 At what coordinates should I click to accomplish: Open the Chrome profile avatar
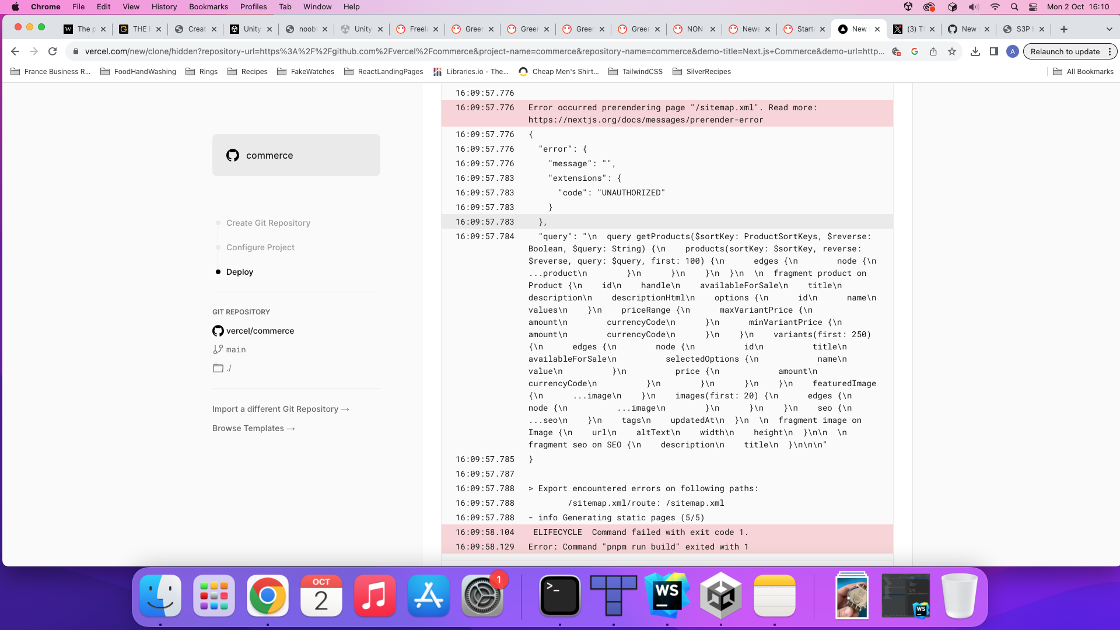[1012, 51]
